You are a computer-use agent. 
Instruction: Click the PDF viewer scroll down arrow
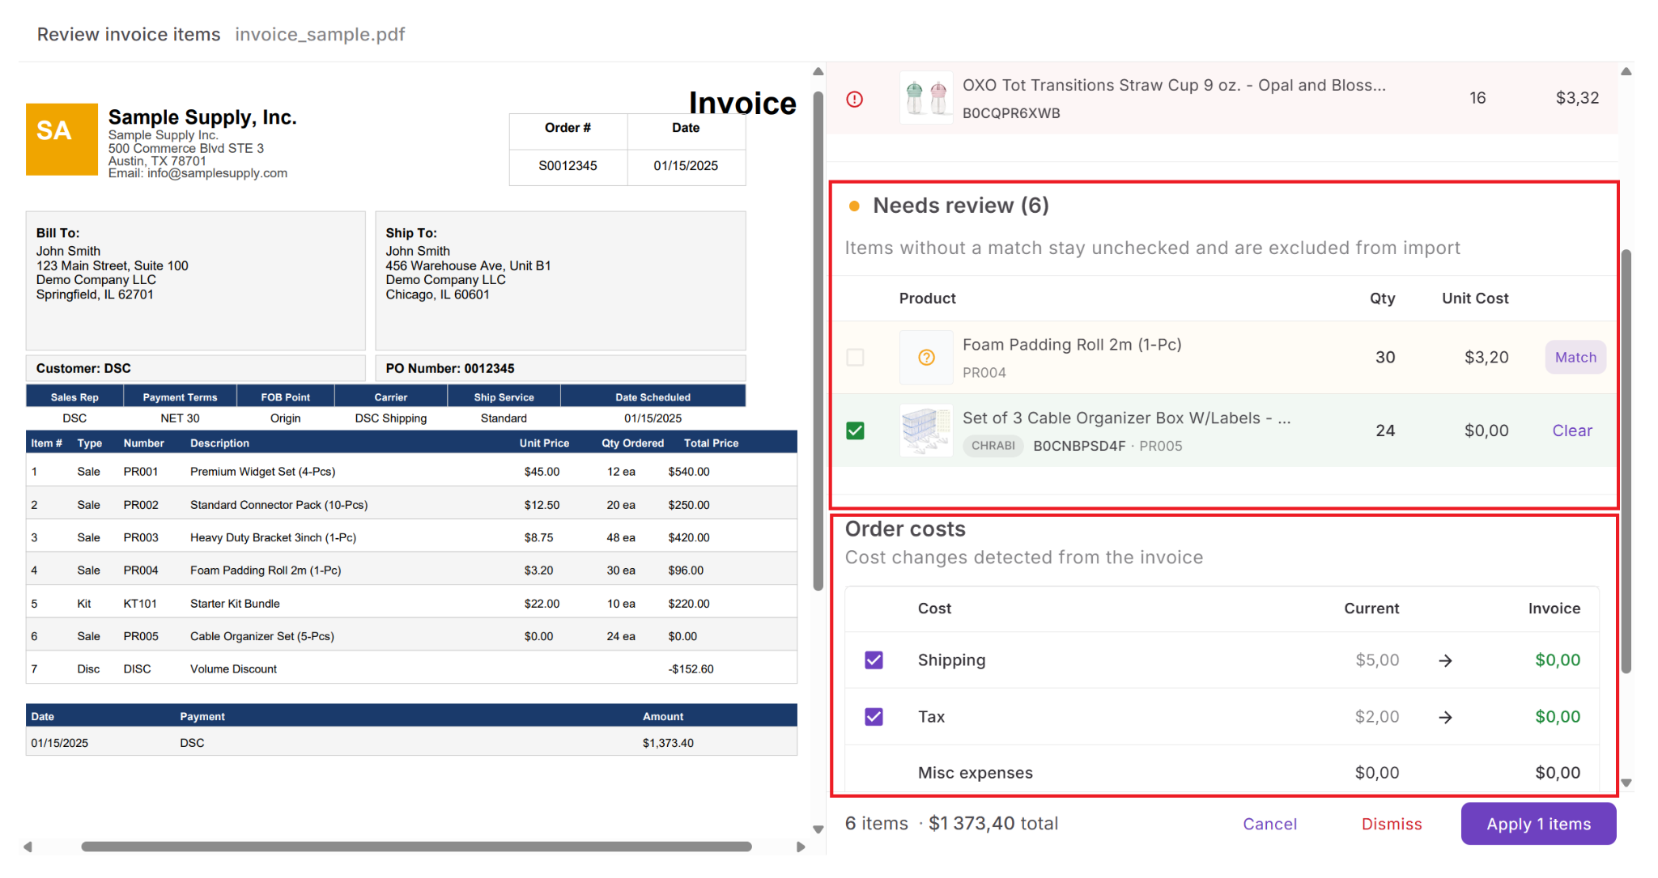click(x=818, y=829)
